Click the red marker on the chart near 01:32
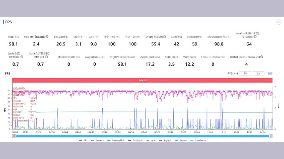The width and height of the screenshot is (284, 159). coord(36,119)
